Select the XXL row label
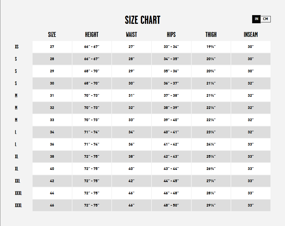285x226 pixels. click(x=17, y=181)
